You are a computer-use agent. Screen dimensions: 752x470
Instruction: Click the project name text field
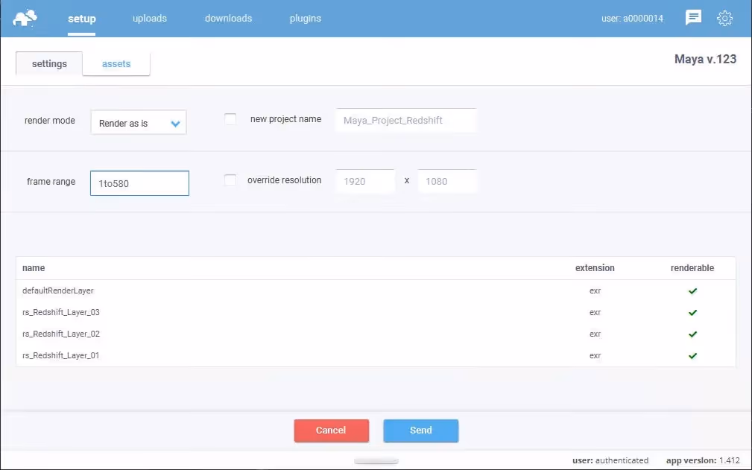point(406,120)
